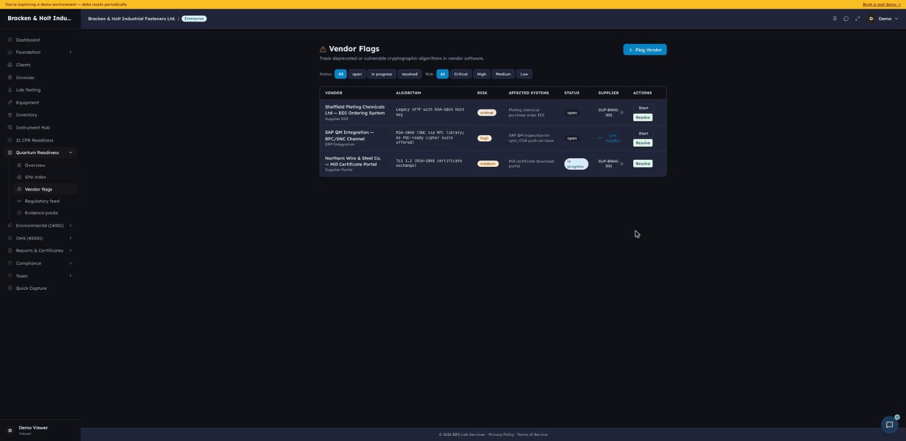Filter status by in progress
This screenshot has height=441, width=906.
coord(381,74)
